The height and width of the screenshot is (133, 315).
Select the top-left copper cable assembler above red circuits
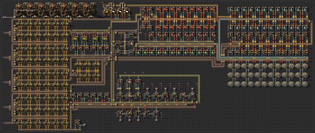pos(143,10)
